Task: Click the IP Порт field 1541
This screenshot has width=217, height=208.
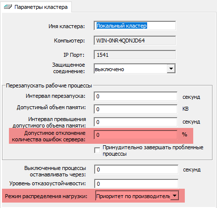Action: coord(135,55)
